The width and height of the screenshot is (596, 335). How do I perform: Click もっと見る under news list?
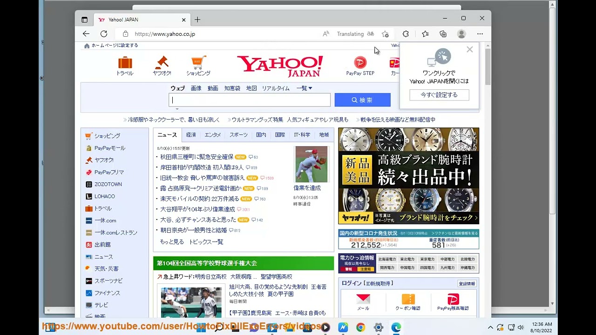click(172, 242)
